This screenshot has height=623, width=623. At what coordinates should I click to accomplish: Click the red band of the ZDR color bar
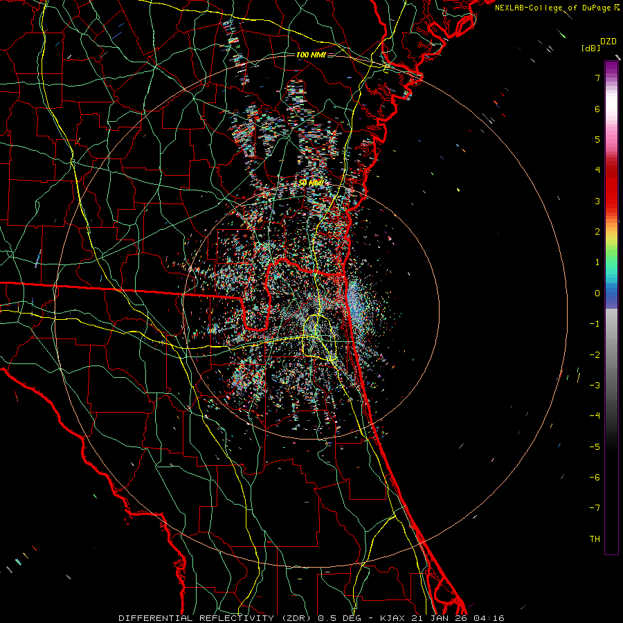click(x=611, y=187)
